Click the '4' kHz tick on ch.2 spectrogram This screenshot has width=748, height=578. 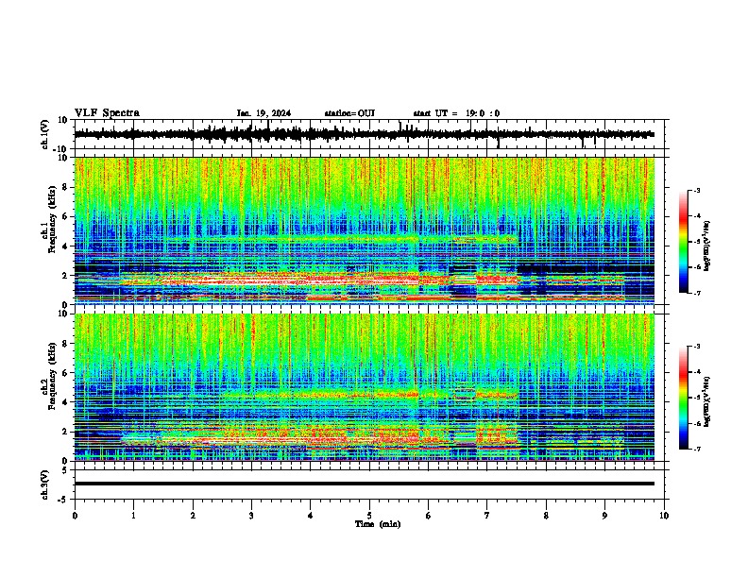pyautogui.click(x=65, y=402)
